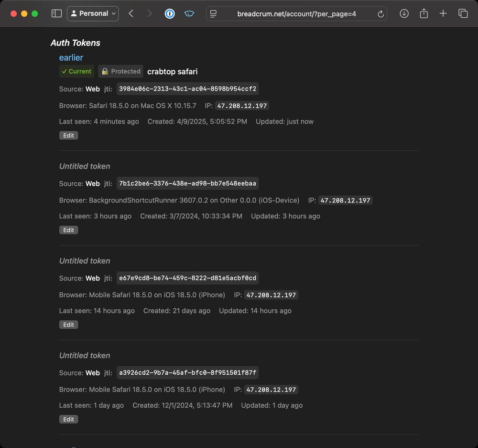Toggle the Safari sidebar icon
Image resolution: width=478 pixels, height=448 pixels.
(56, 13)
